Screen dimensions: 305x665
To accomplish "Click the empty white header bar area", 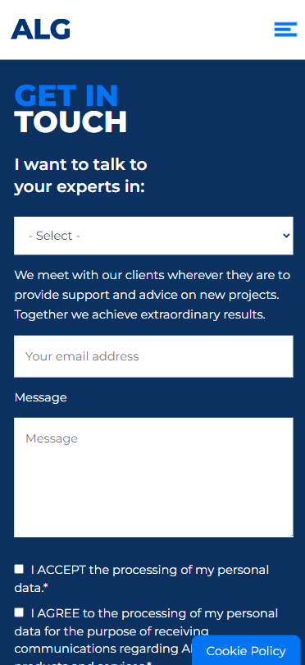I will click(171, 30).
